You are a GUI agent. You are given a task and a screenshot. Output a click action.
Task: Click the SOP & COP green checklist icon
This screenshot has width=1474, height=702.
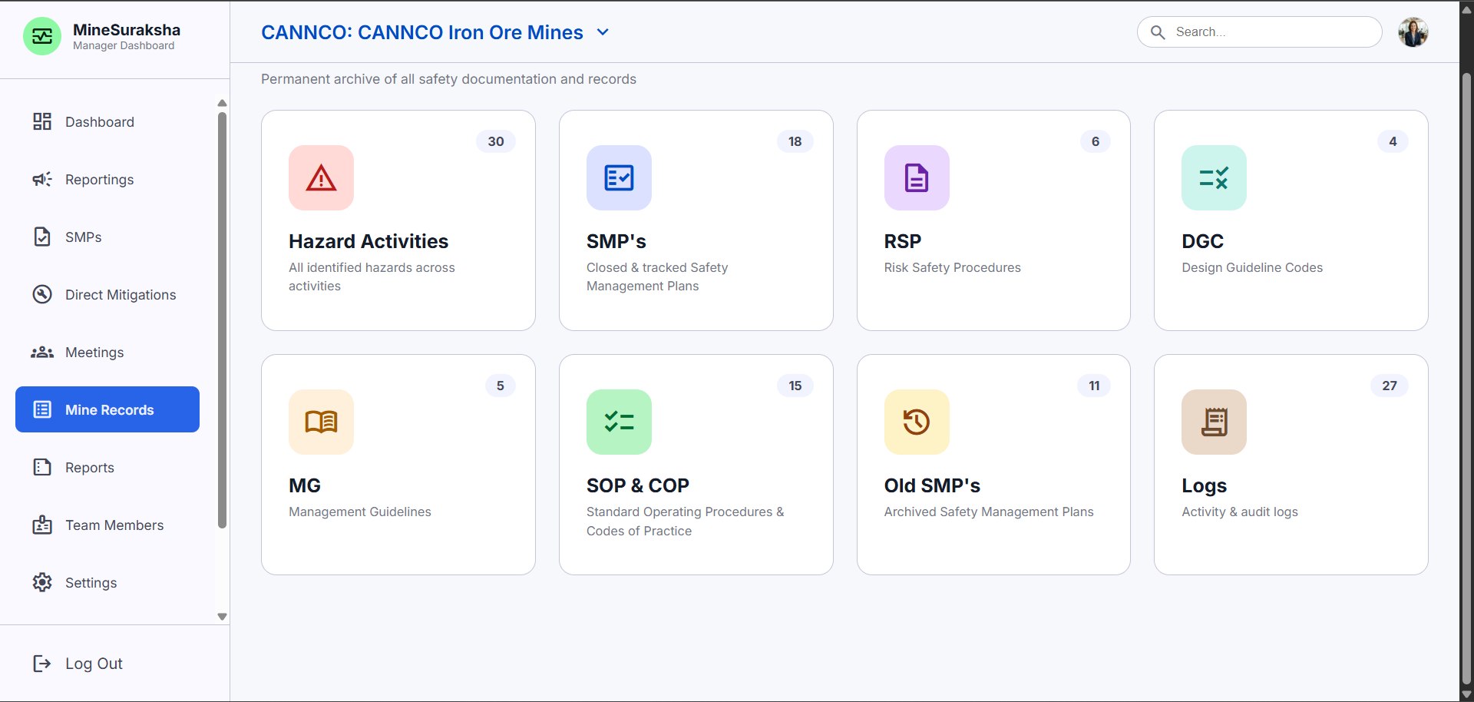click(619, 422)
